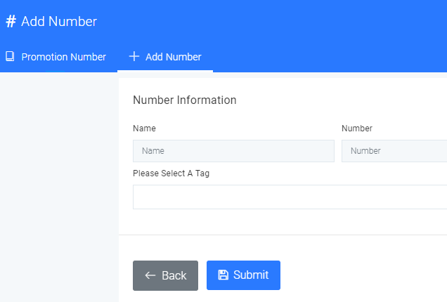Go back using the gray Back button
The image size is (447, 302).
click(x=165, y=275)
